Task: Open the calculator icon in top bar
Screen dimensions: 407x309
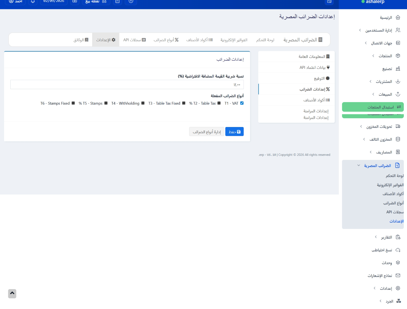Action: [117, 1]
